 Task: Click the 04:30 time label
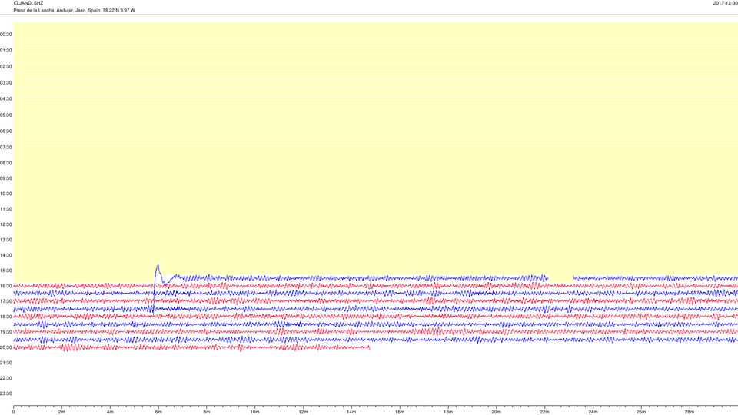6,99
